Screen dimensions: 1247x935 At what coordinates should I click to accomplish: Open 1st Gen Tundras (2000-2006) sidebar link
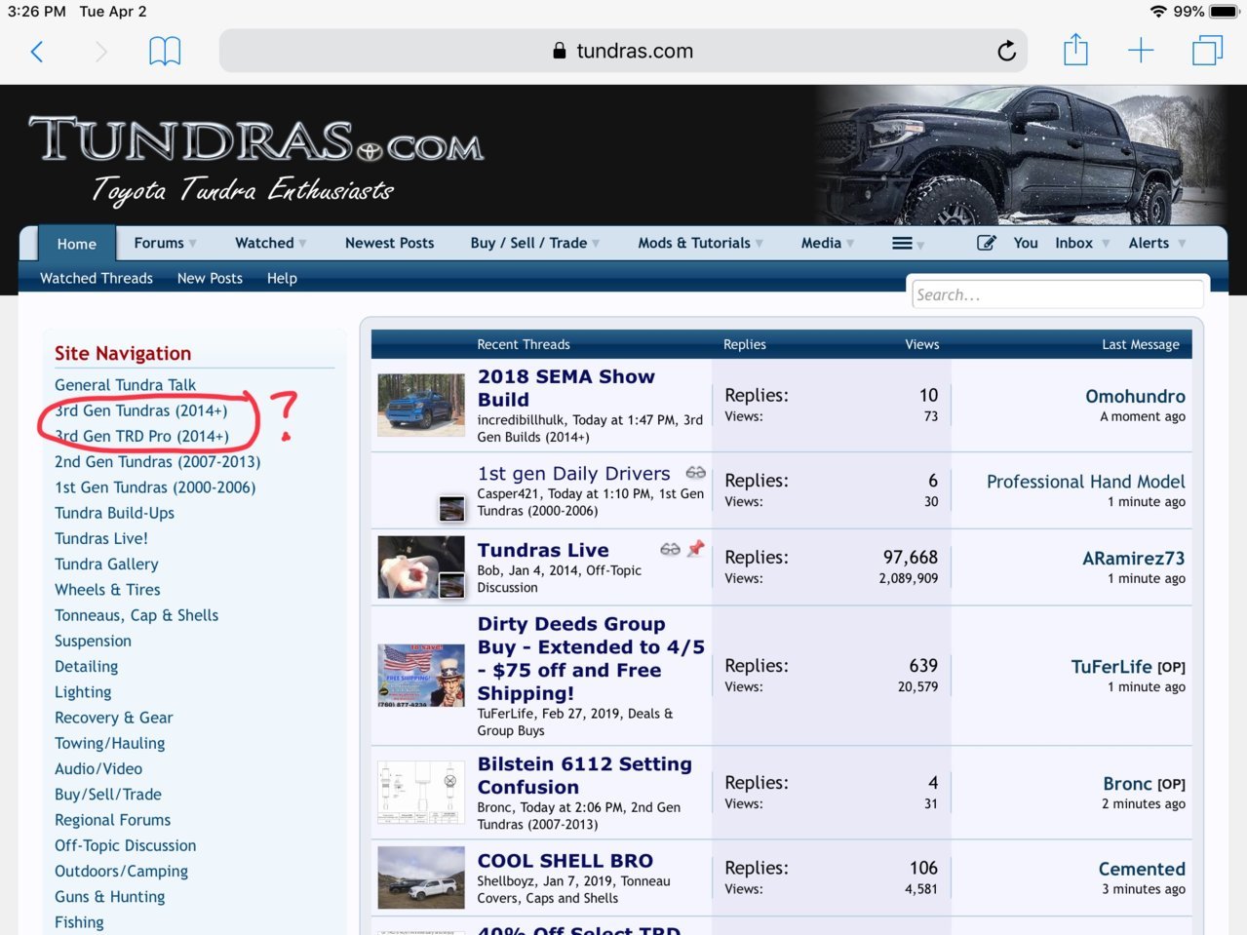point(155,487)
